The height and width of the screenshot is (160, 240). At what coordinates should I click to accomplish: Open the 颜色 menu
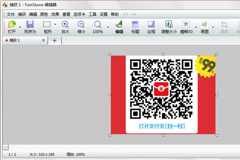[44, 14]
